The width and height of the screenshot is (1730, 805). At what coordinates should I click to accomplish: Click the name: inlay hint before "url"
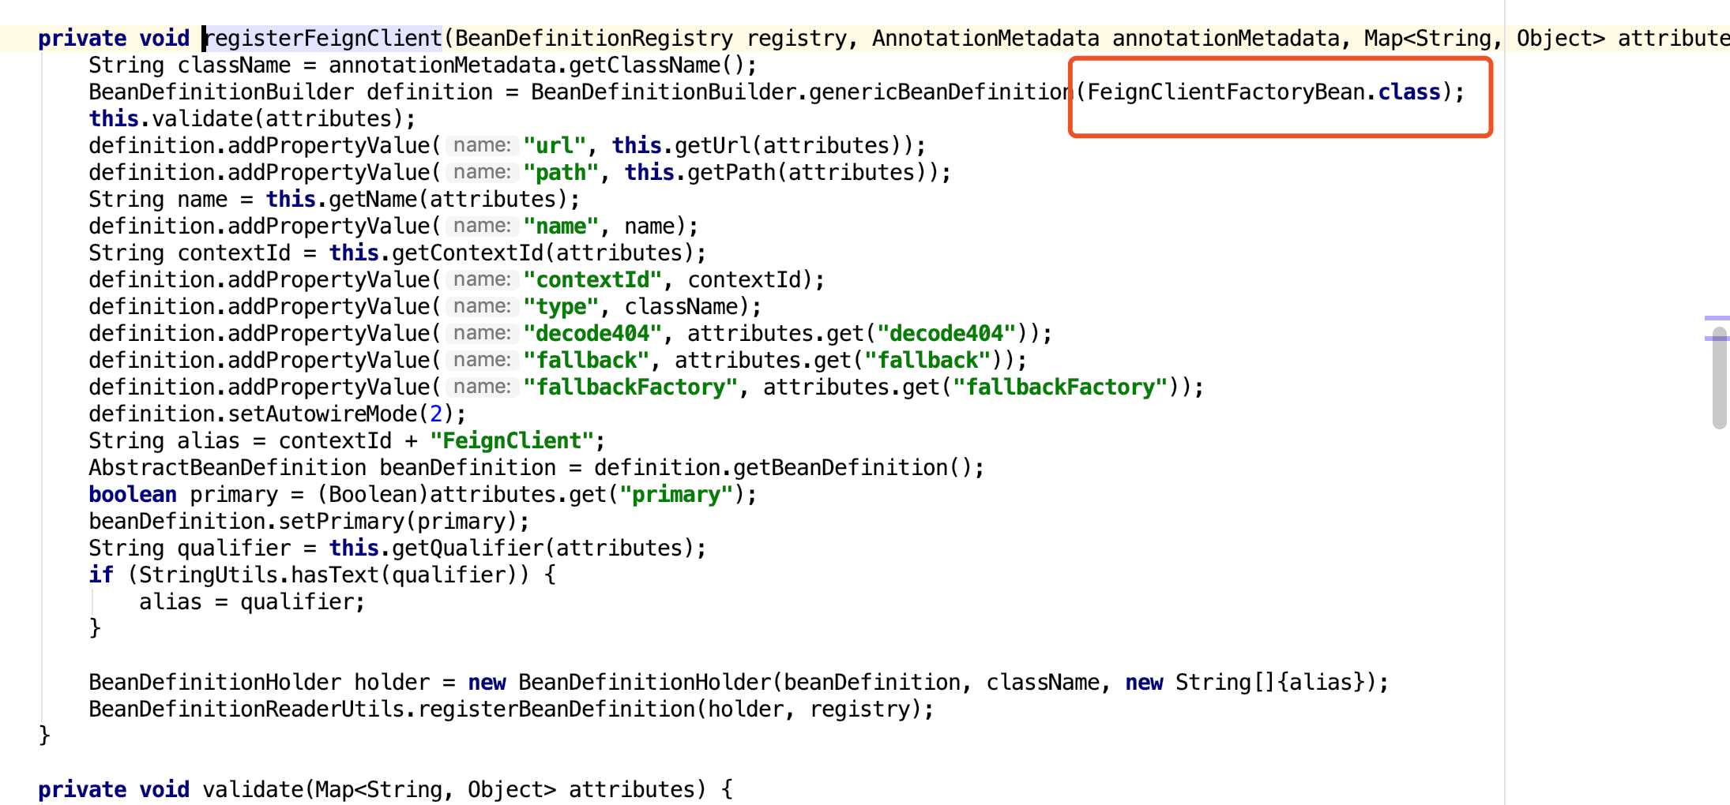[x=482, y=145]
